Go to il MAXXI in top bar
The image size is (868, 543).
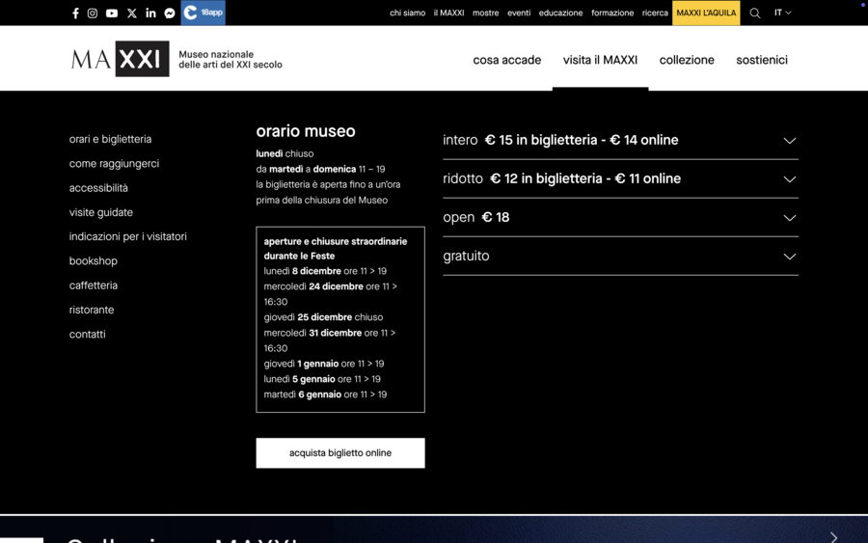(448, 13)
